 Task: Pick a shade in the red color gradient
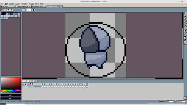(11, 83)
